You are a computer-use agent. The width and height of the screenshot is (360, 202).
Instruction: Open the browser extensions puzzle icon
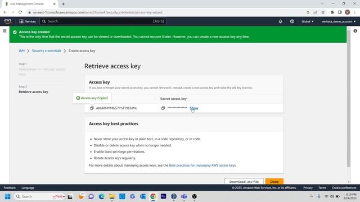click(332, 12)
